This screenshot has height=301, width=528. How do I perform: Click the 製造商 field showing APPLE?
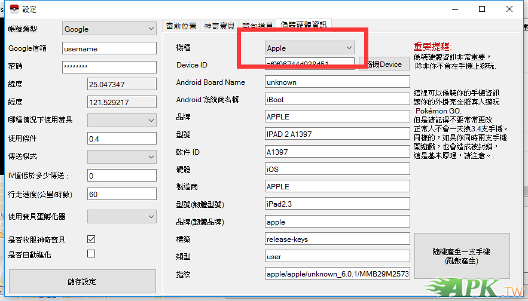(337, 186)
